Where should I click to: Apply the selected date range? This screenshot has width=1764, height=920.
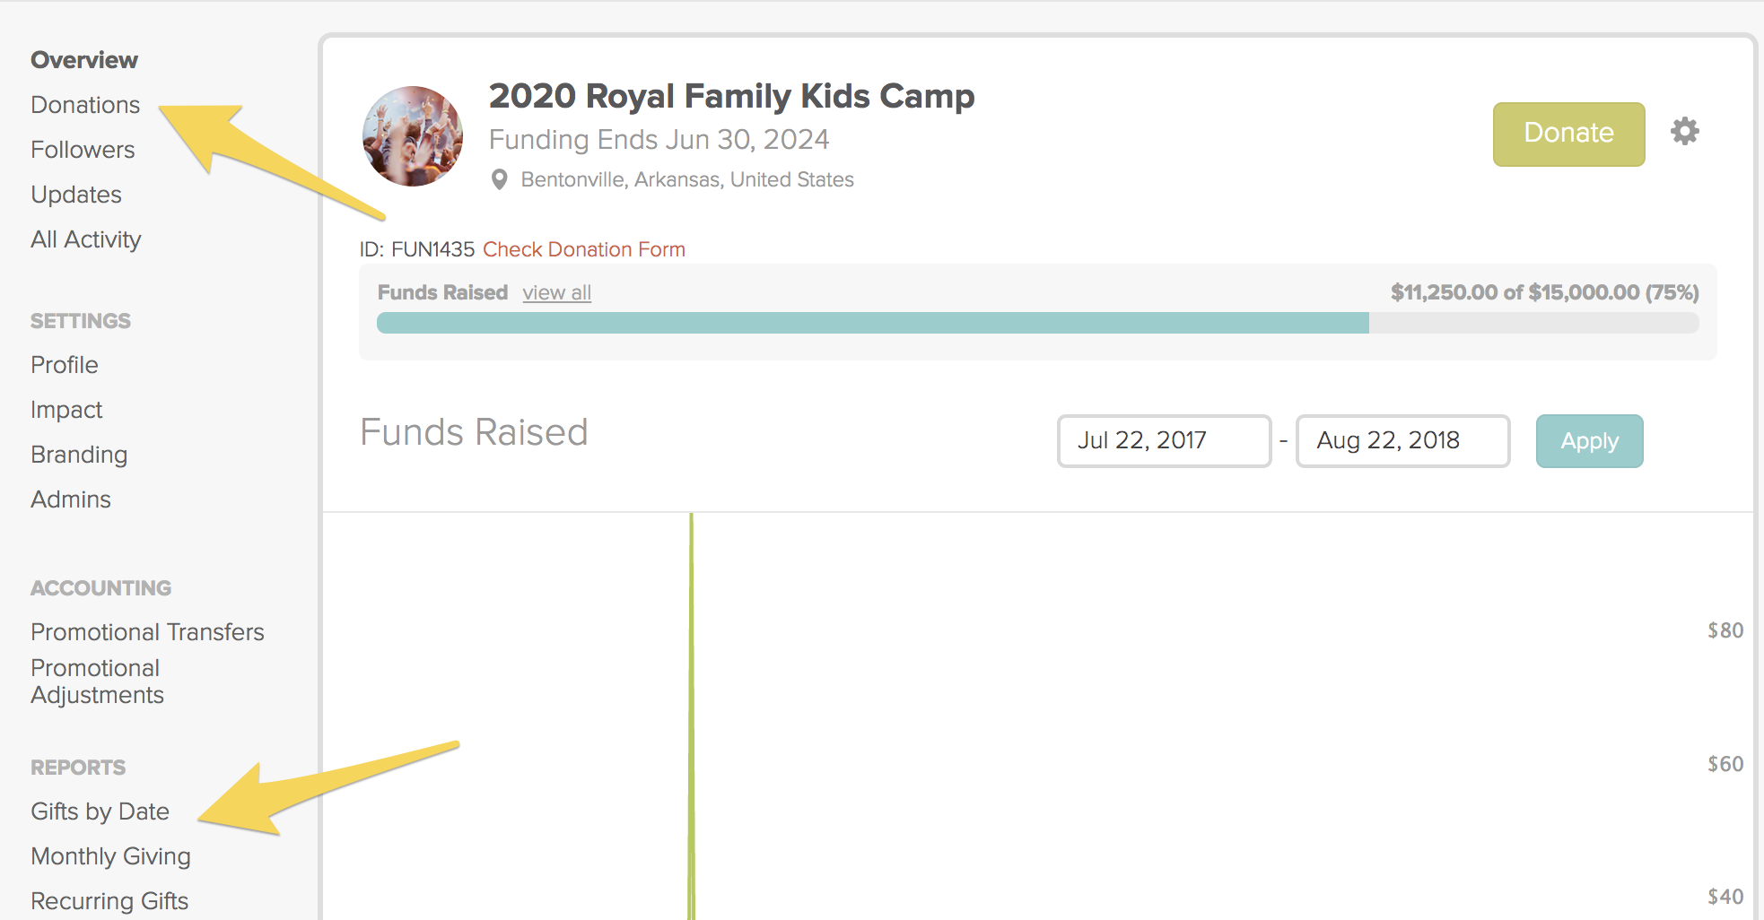1589,440
